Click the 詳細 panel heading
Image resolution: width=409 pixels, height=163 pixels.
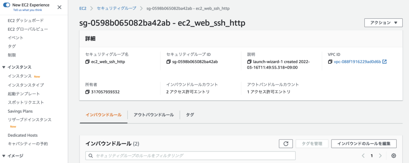(90, 39)
